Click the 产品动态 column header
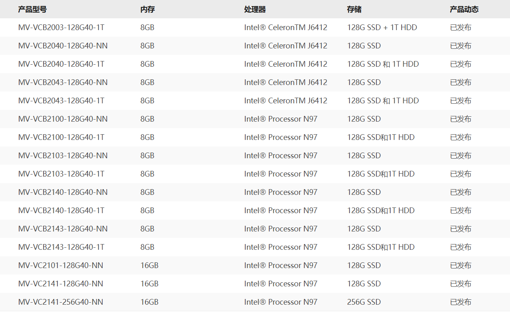The image size is (510, 312). [x=464, y=9]
